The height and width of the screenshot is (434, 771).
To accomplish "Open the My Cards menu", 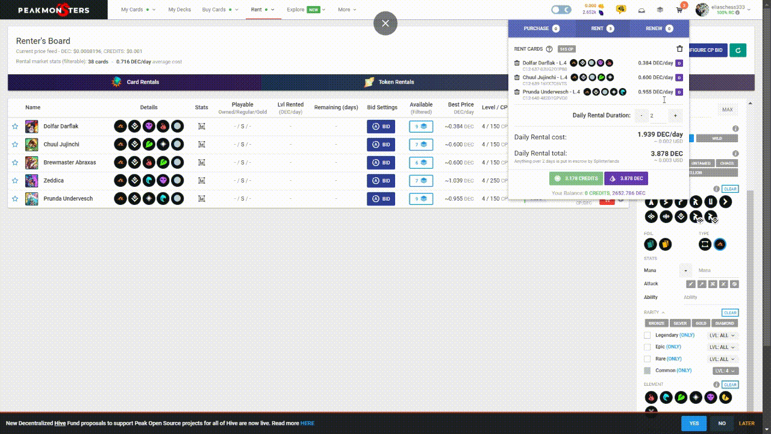I will click(x=138, y=10).
